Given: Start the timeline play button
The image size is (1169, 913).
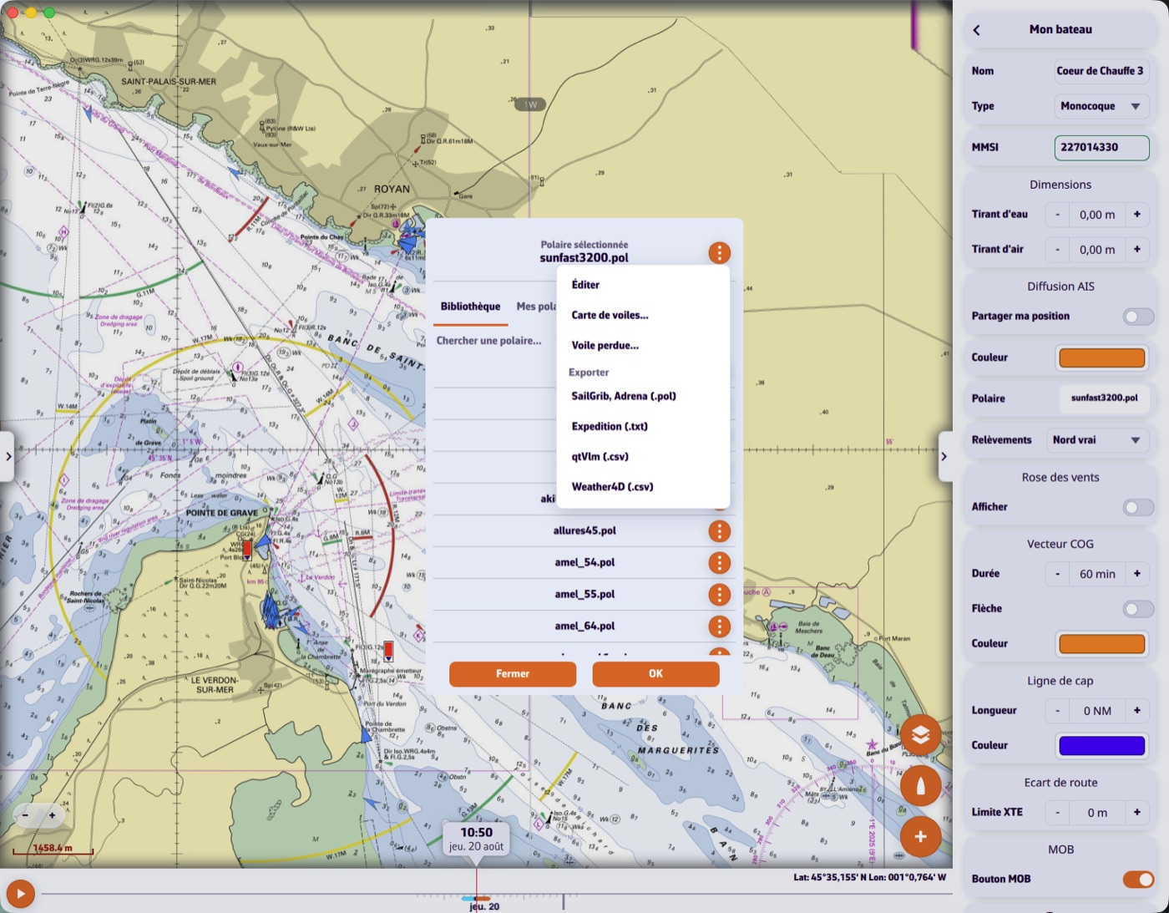Looking at the screenshot, I should click(x=20, y=894).
